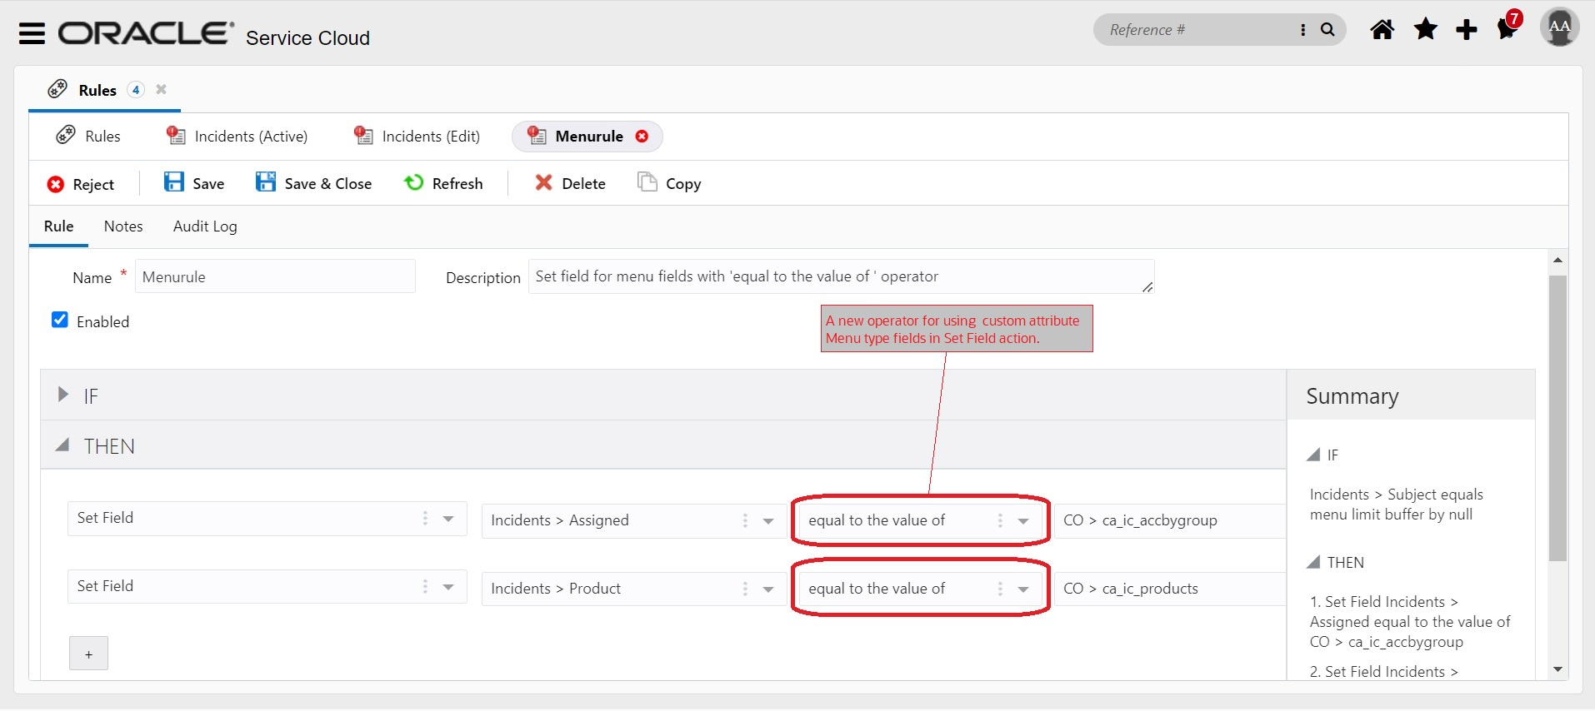This screenshot has height=711, width=1595.
Task: Click the search magnifier icon
Action: (1327, 30)
